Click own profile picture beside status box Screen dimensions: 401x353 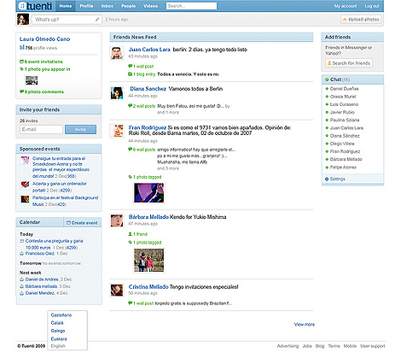[23, 20]
